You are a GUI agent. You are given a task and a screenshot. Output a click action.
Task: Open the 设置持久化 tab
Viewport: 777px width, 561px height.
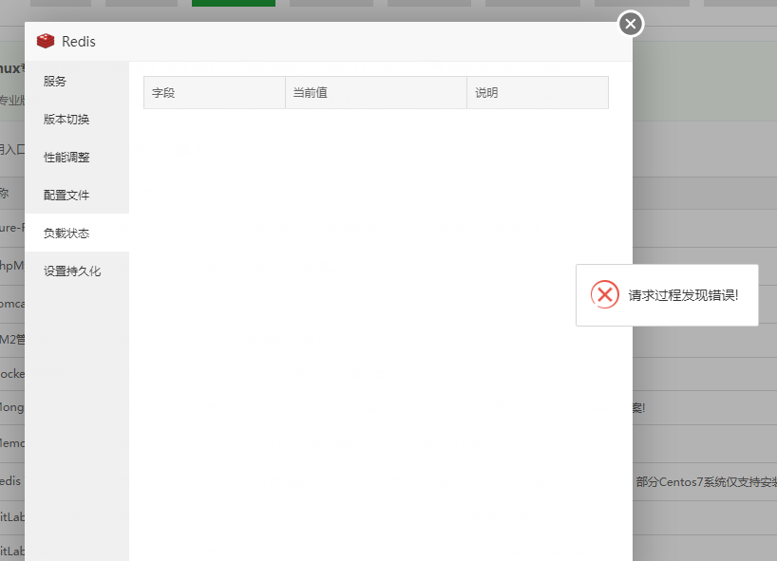[x=77, y=271]
